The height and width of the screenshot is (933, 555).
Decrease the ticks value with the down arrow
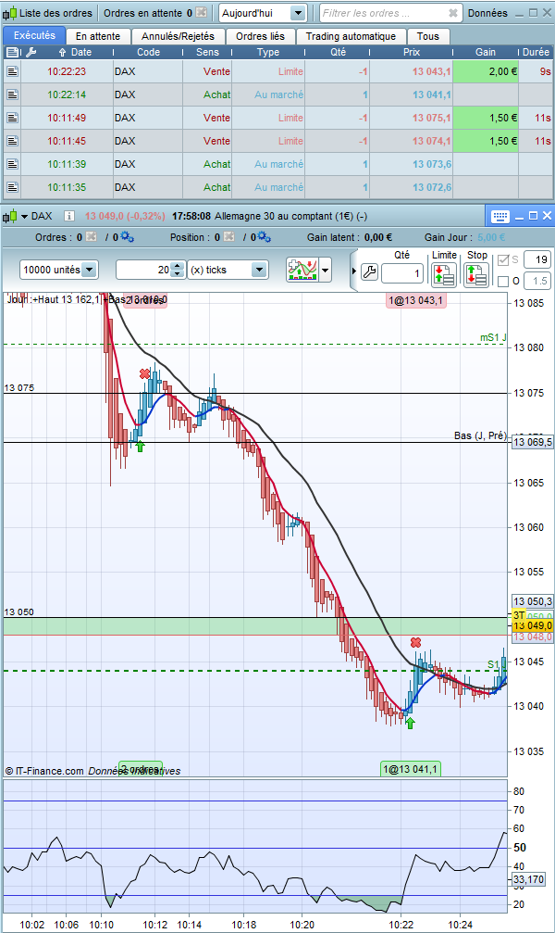177,273
